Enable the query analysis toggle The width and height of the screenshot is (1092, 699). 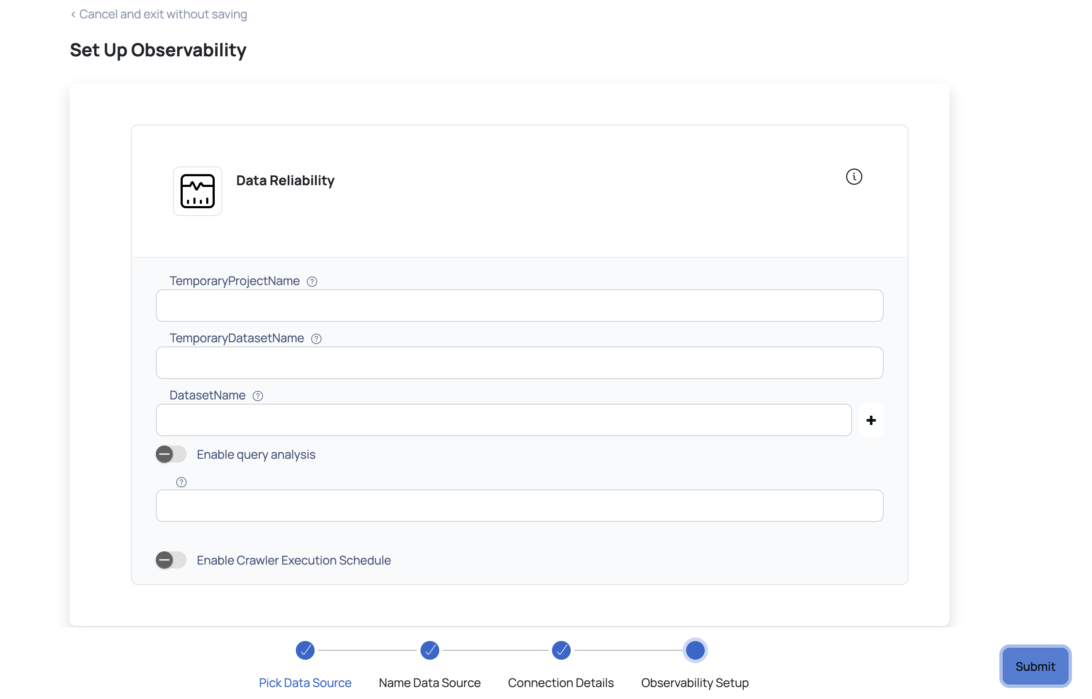pyautogui.click(x=170, y=454)
